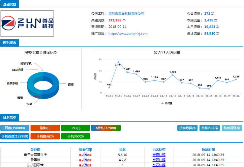Click the 360 pie chart label

click(29, 104)
